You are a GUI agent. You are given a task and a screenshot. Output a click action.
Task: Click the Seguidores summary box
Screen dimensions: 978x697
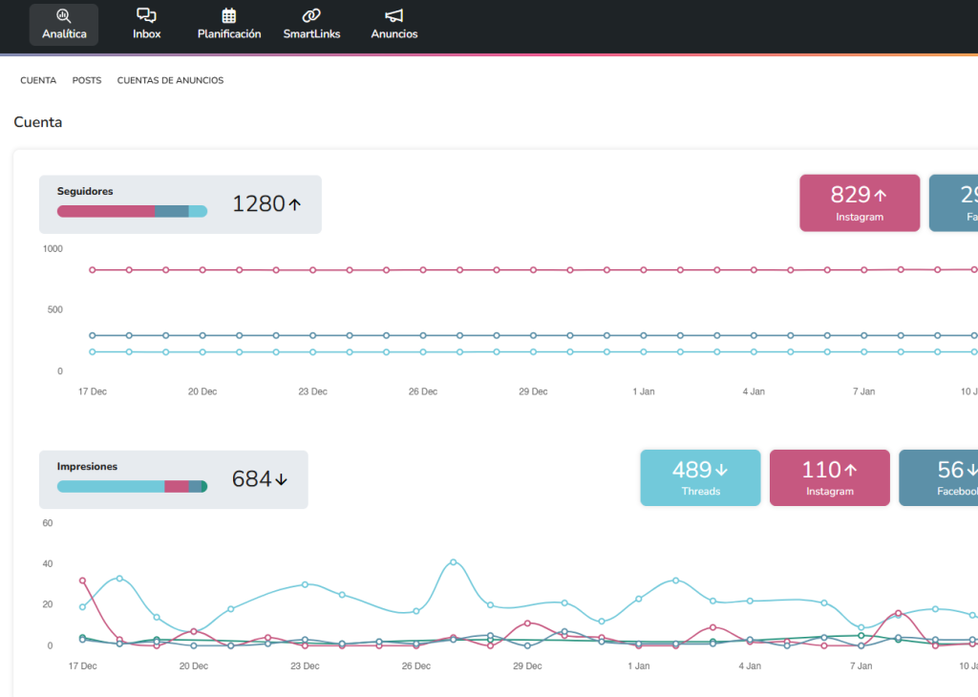click(x=181, y=204)
